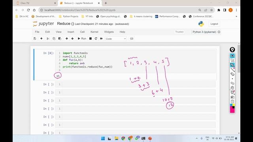
Task: Open the Windows Start menu
Action: 103,138
